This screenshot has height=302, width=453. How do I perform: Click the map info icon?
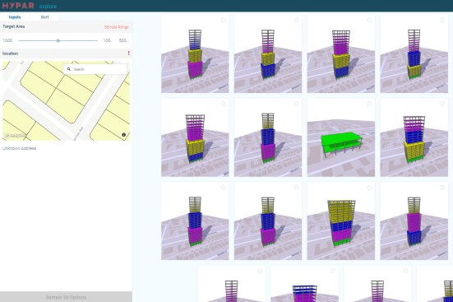tap(123, 135)
